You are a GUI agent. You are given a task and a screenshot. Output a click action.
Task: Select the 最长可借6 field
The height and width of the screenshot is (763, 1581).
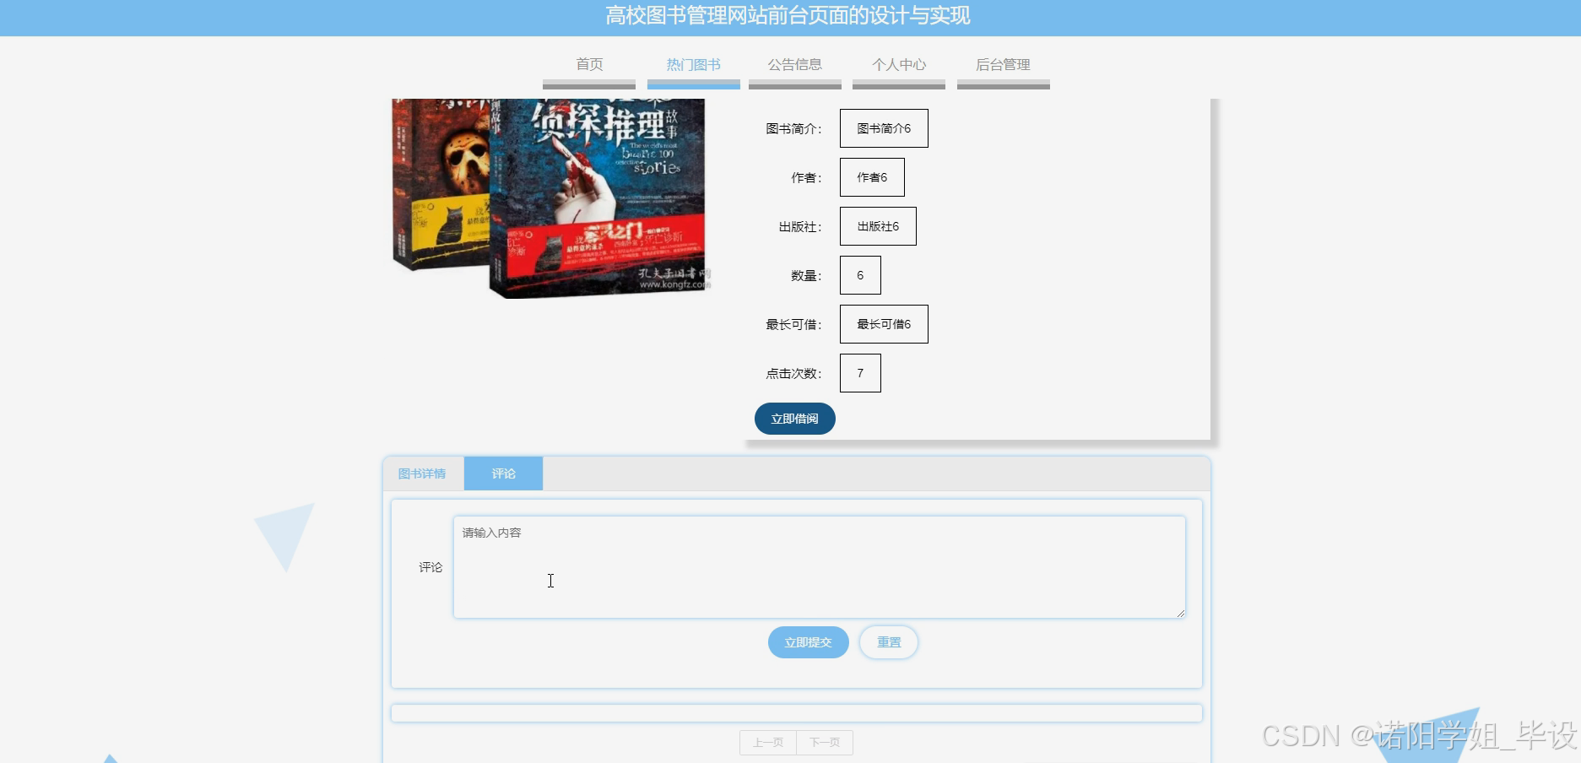(x=883, y=323)
